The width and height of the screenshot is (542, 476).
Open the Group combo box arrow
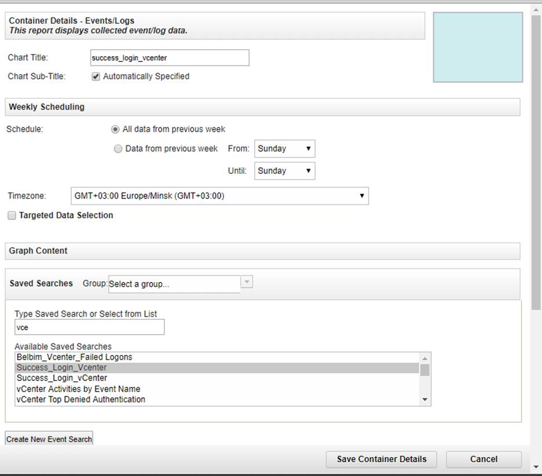pyautogui.click(x=247, y=282)
